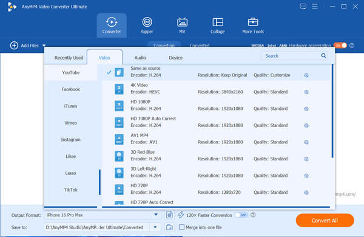
Task: Select the iTunes category
Action: 70,106
